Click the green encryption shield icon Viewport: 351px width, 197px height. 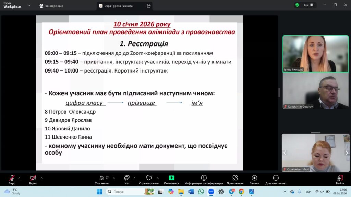297,5
